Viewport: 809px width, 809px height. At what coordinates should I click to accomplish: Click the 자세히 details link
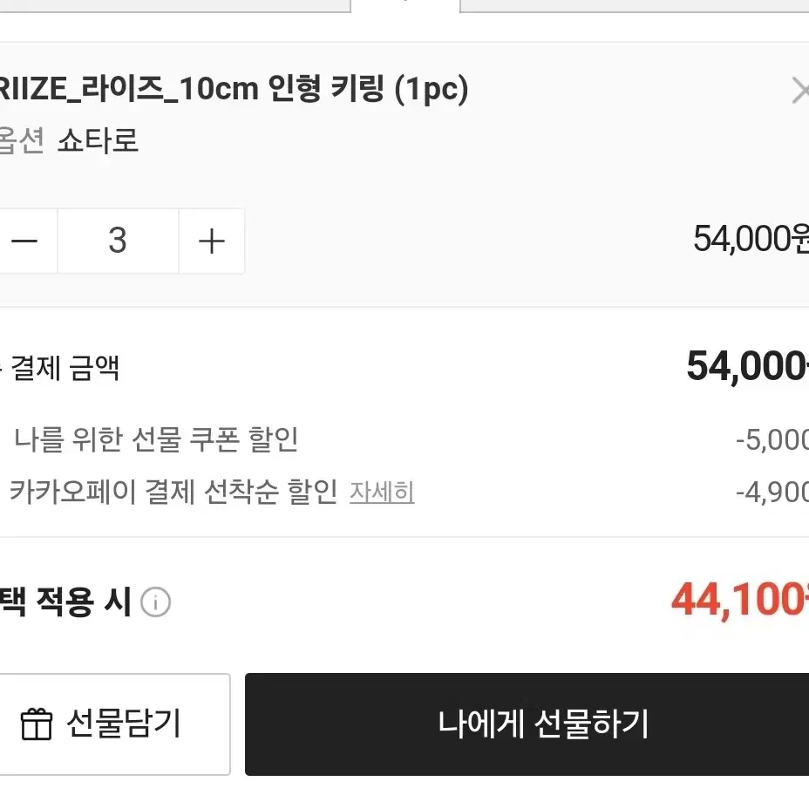click(x=382, y=493)
